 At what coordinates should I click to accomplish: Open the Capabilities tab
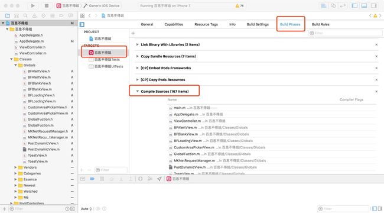174,24
